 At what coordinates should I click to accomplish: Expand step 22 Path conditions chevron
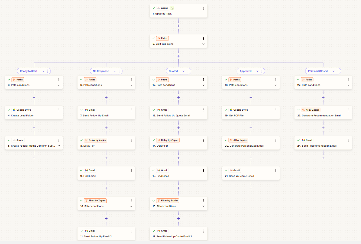click(348, 85)
